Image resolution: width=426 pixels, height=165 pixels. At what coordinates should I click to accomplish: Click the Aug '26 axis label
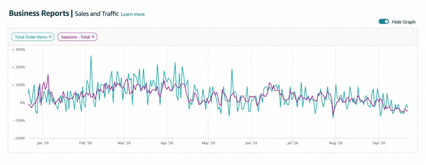[336, 143]
